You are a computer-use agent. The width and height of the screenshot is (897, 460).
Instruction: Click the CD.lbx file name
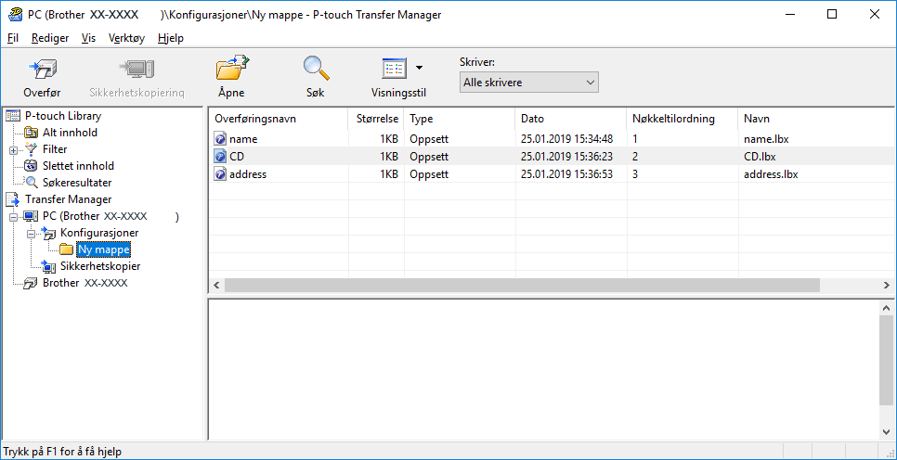(x=760, y=156)
